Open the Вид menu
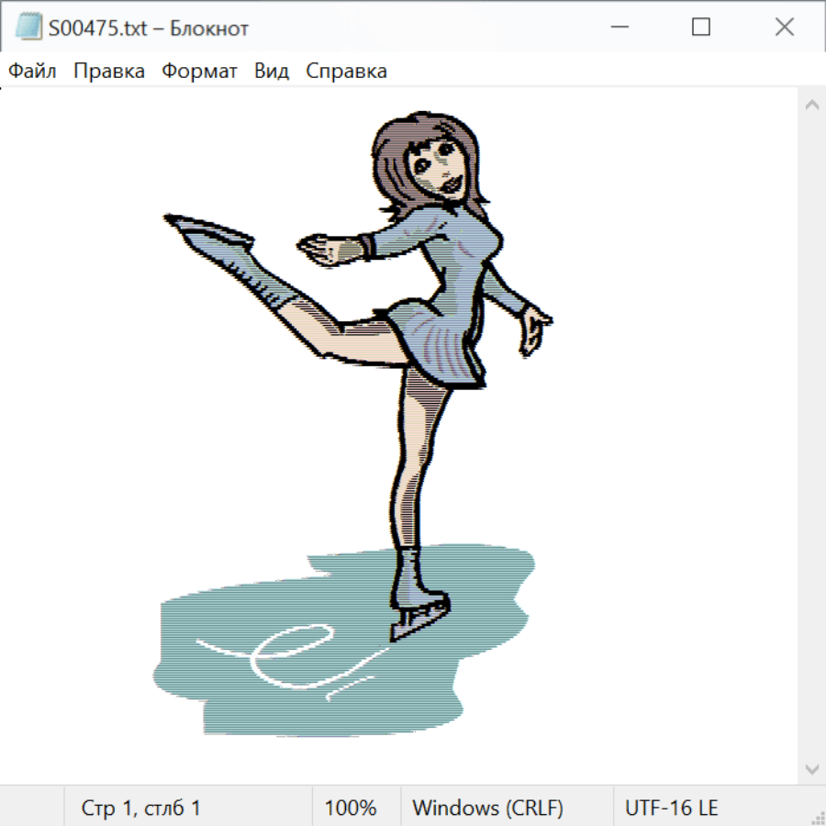 click(x=272, y=72)
